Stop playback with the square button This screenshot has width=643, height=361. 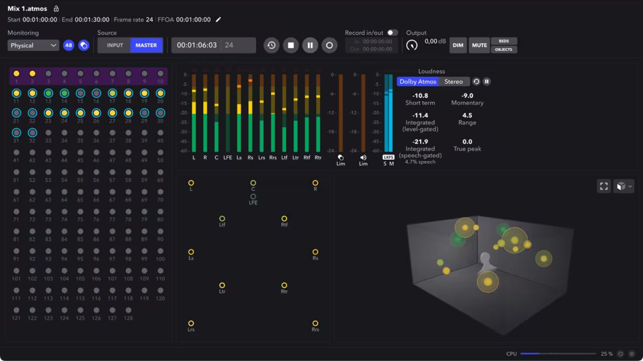(x=291, y=45)
